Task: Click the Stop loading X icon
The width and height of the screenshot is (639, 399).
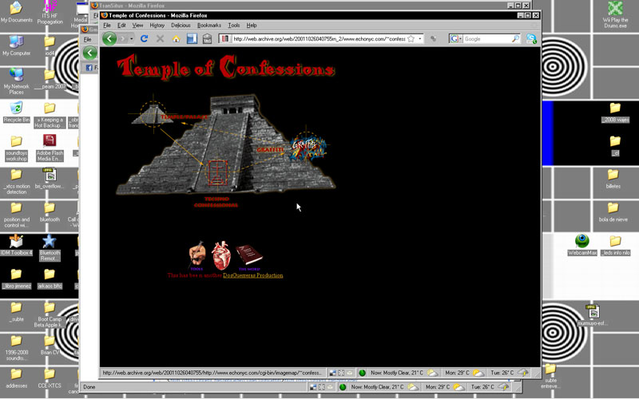Action: [x=160, y=38]
